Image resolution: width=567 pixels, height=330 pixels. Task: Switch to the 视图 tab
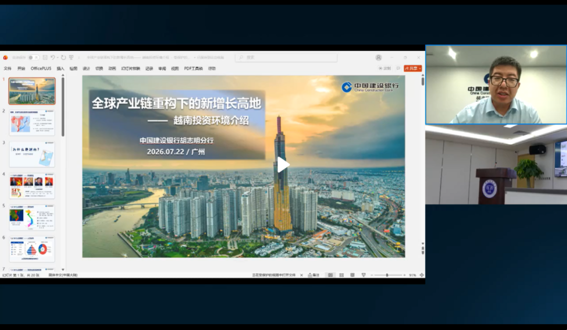pyautogui.click(x=175, y=68)
